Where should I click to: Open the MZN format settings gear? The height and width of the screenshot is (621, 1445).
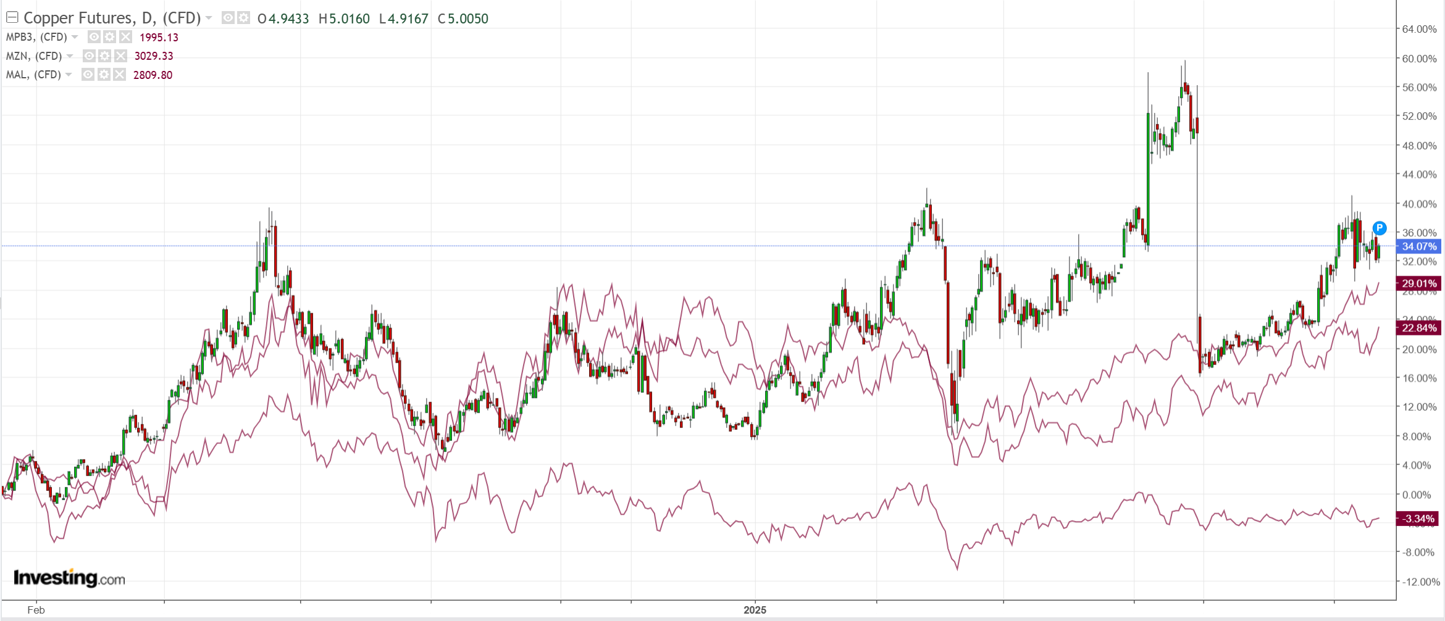(105, 56)
